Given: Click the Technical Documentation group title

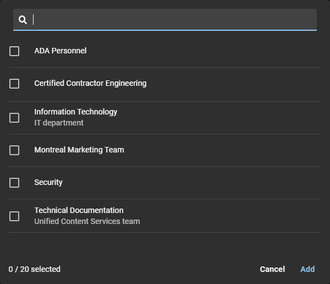Looking at the screenshot, I should 79,210.
